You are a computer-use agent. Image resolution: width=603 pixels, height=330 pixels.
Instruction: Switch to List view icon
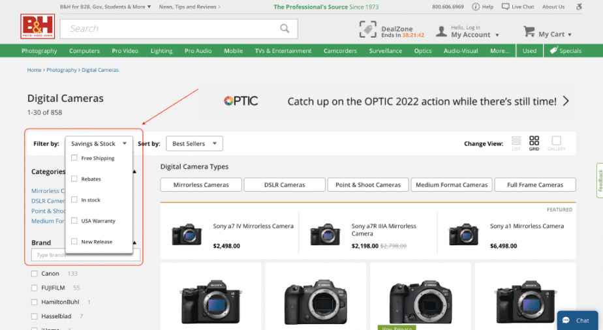[x=516, y=141]
